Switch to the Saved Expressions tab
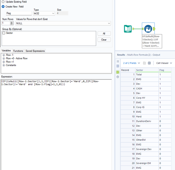The image size is (175, 170). 35,51
